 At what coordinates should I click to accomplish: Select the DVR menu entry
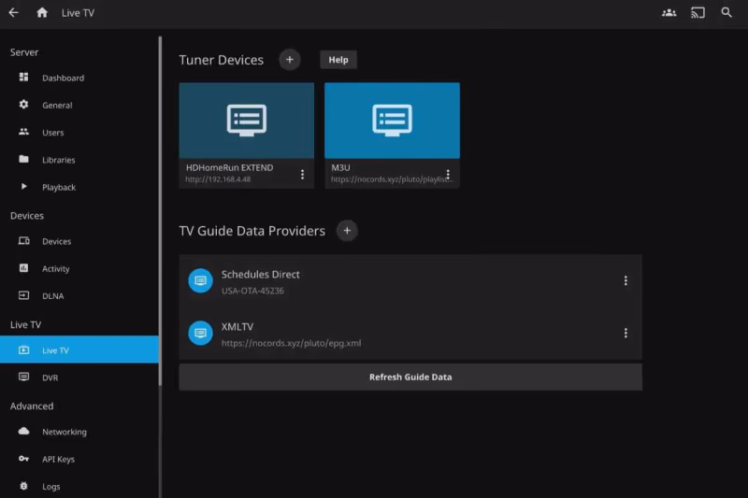click(x=79, y=377)
